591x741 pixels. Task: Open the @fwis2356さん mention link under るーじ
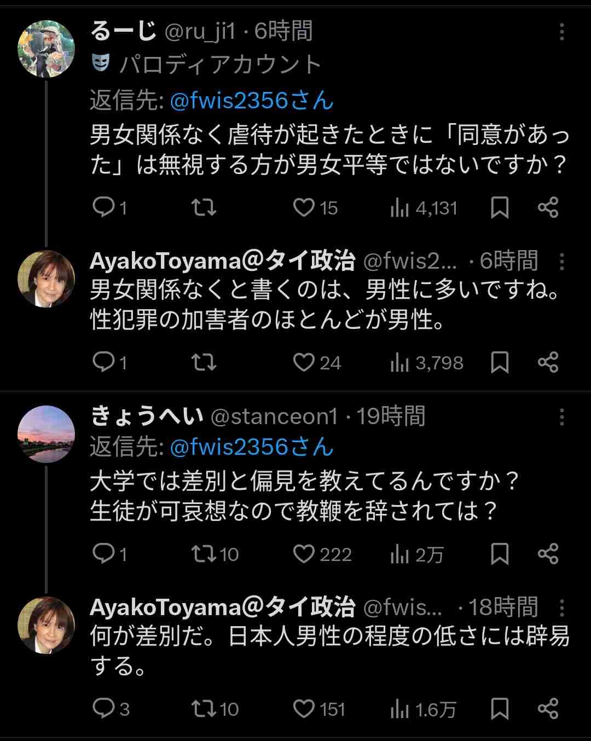(251, 101)
